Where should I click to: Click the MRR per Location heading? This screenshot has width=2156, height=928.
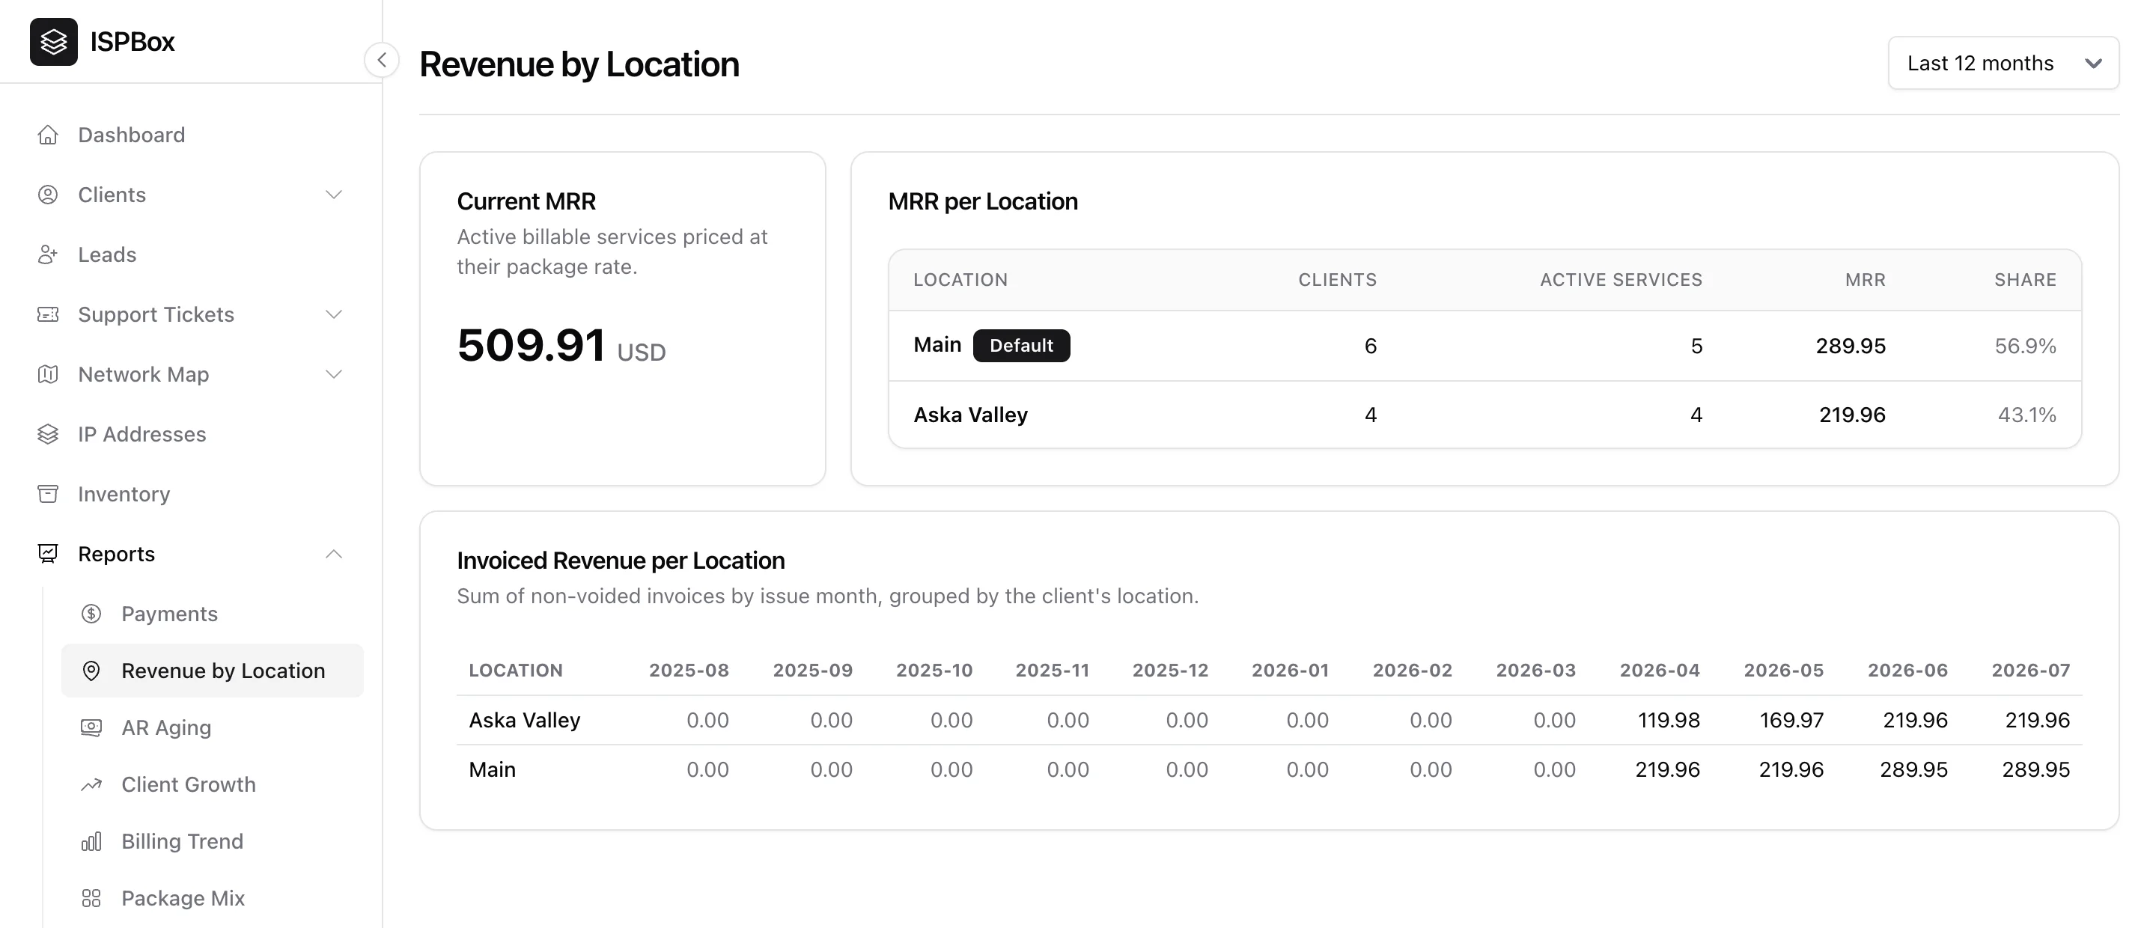point(983,201)
